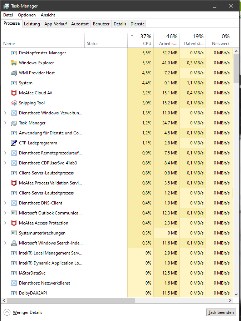Open the Optionen menu
The height and width of the screenshot is (321, 241).
coord(27,15)
